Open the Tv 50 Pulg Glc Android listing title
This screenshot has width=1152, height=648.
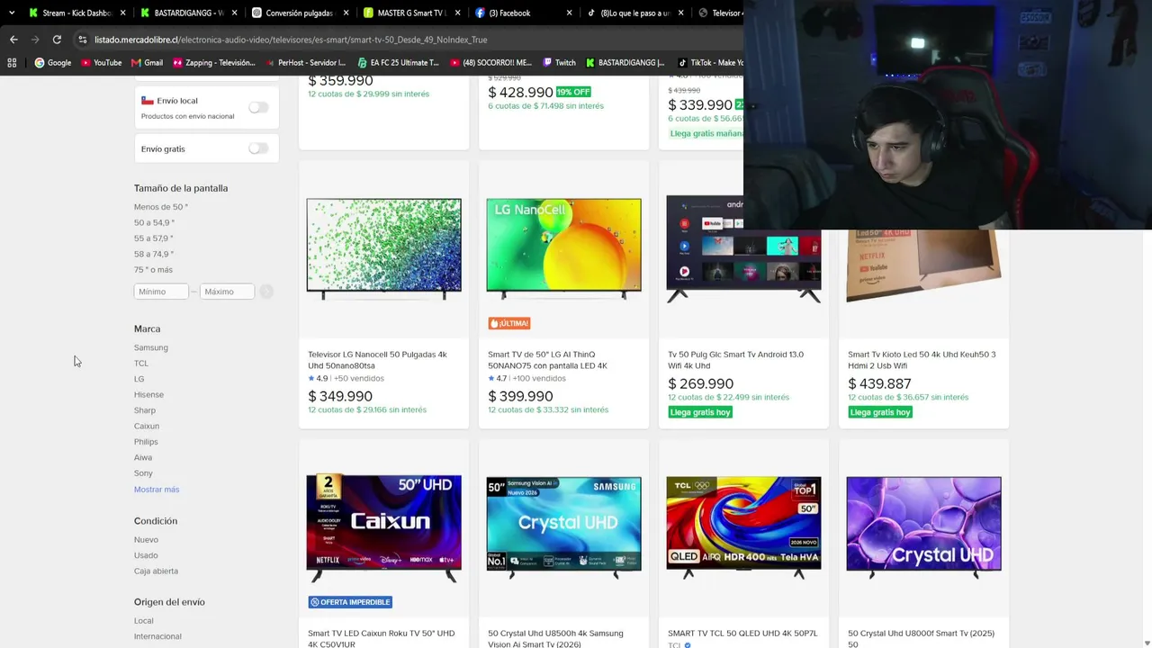coord(736,360)
